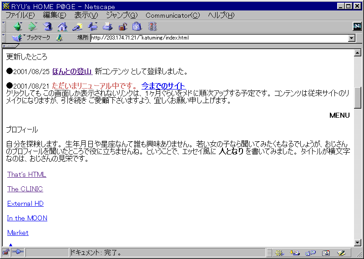Print the page with printer icon
The width and height of the screenshot is (364, 259).
tap(107, 27)
